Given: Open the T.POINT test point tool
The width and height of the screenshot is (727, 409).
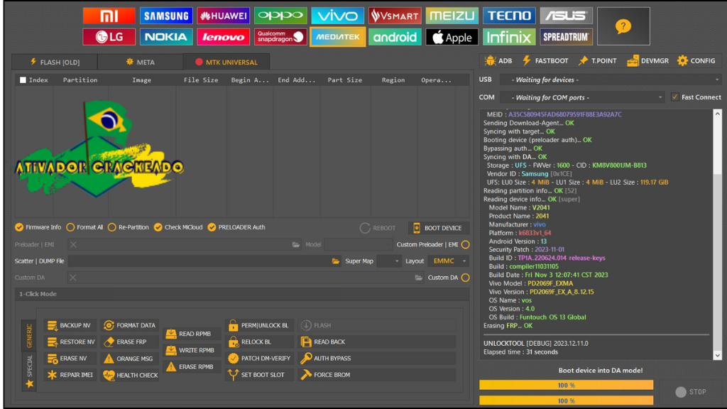Looking at the screenshot, I should click(x=598, y=61).
